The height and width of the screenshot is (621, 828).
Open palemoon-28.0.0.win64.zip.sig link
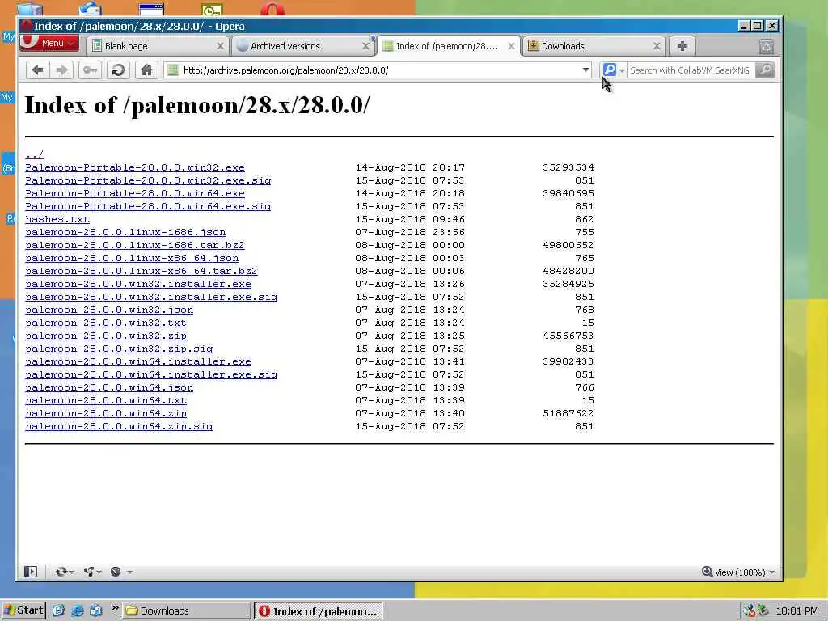119,426
